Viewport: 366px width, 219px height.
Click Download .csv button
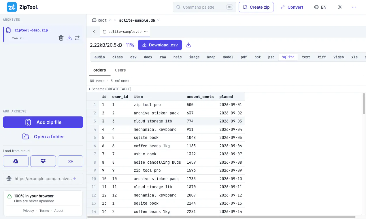[160, 45]
